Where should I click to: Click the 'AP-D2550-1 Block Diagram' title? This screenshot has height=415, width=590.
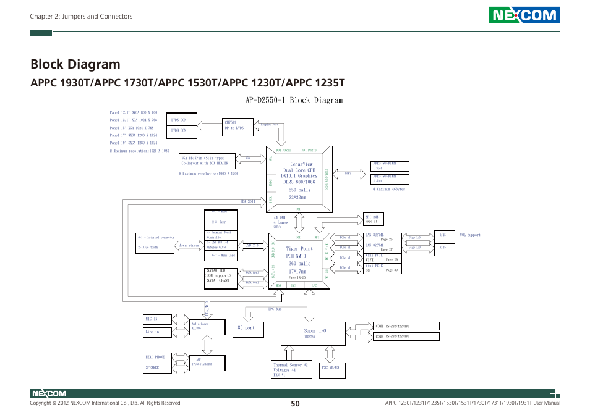(x=294, y=100)
